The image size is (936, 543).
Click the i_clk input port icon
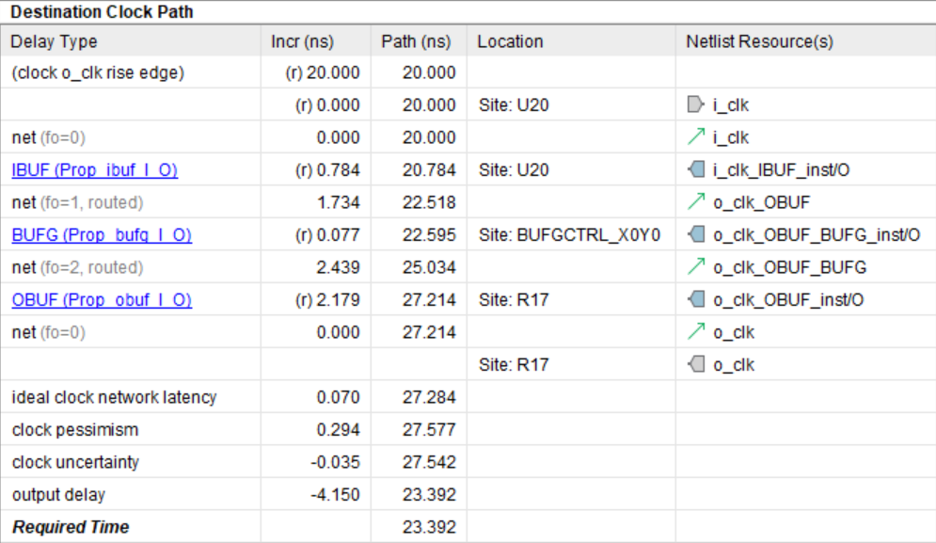[695, 105]
